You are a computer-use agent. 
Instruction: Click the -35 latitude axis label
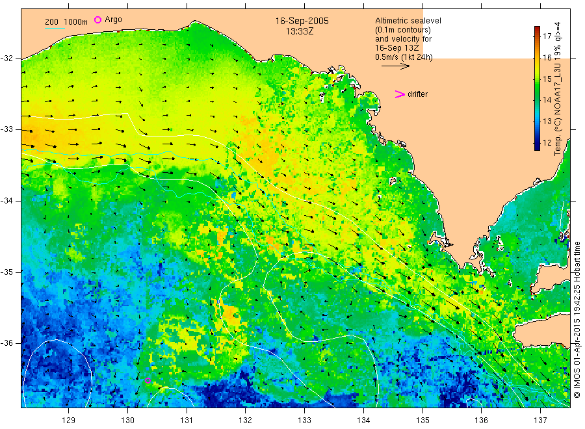[7, 272]
